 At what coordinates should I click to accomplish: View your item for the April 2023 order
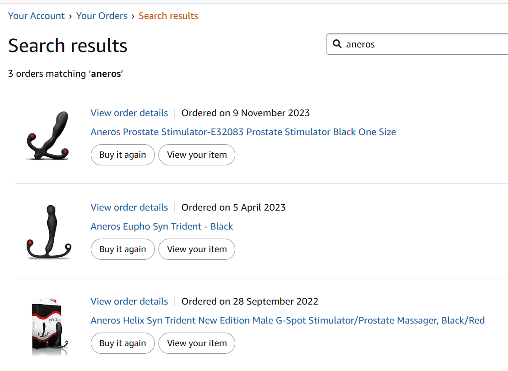197,249
